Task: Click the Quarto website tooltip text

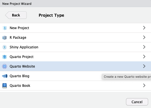Action: point(127,77)
